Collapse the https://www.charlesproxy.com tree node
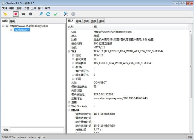The image size is (194, 140). tap(3, 26)
